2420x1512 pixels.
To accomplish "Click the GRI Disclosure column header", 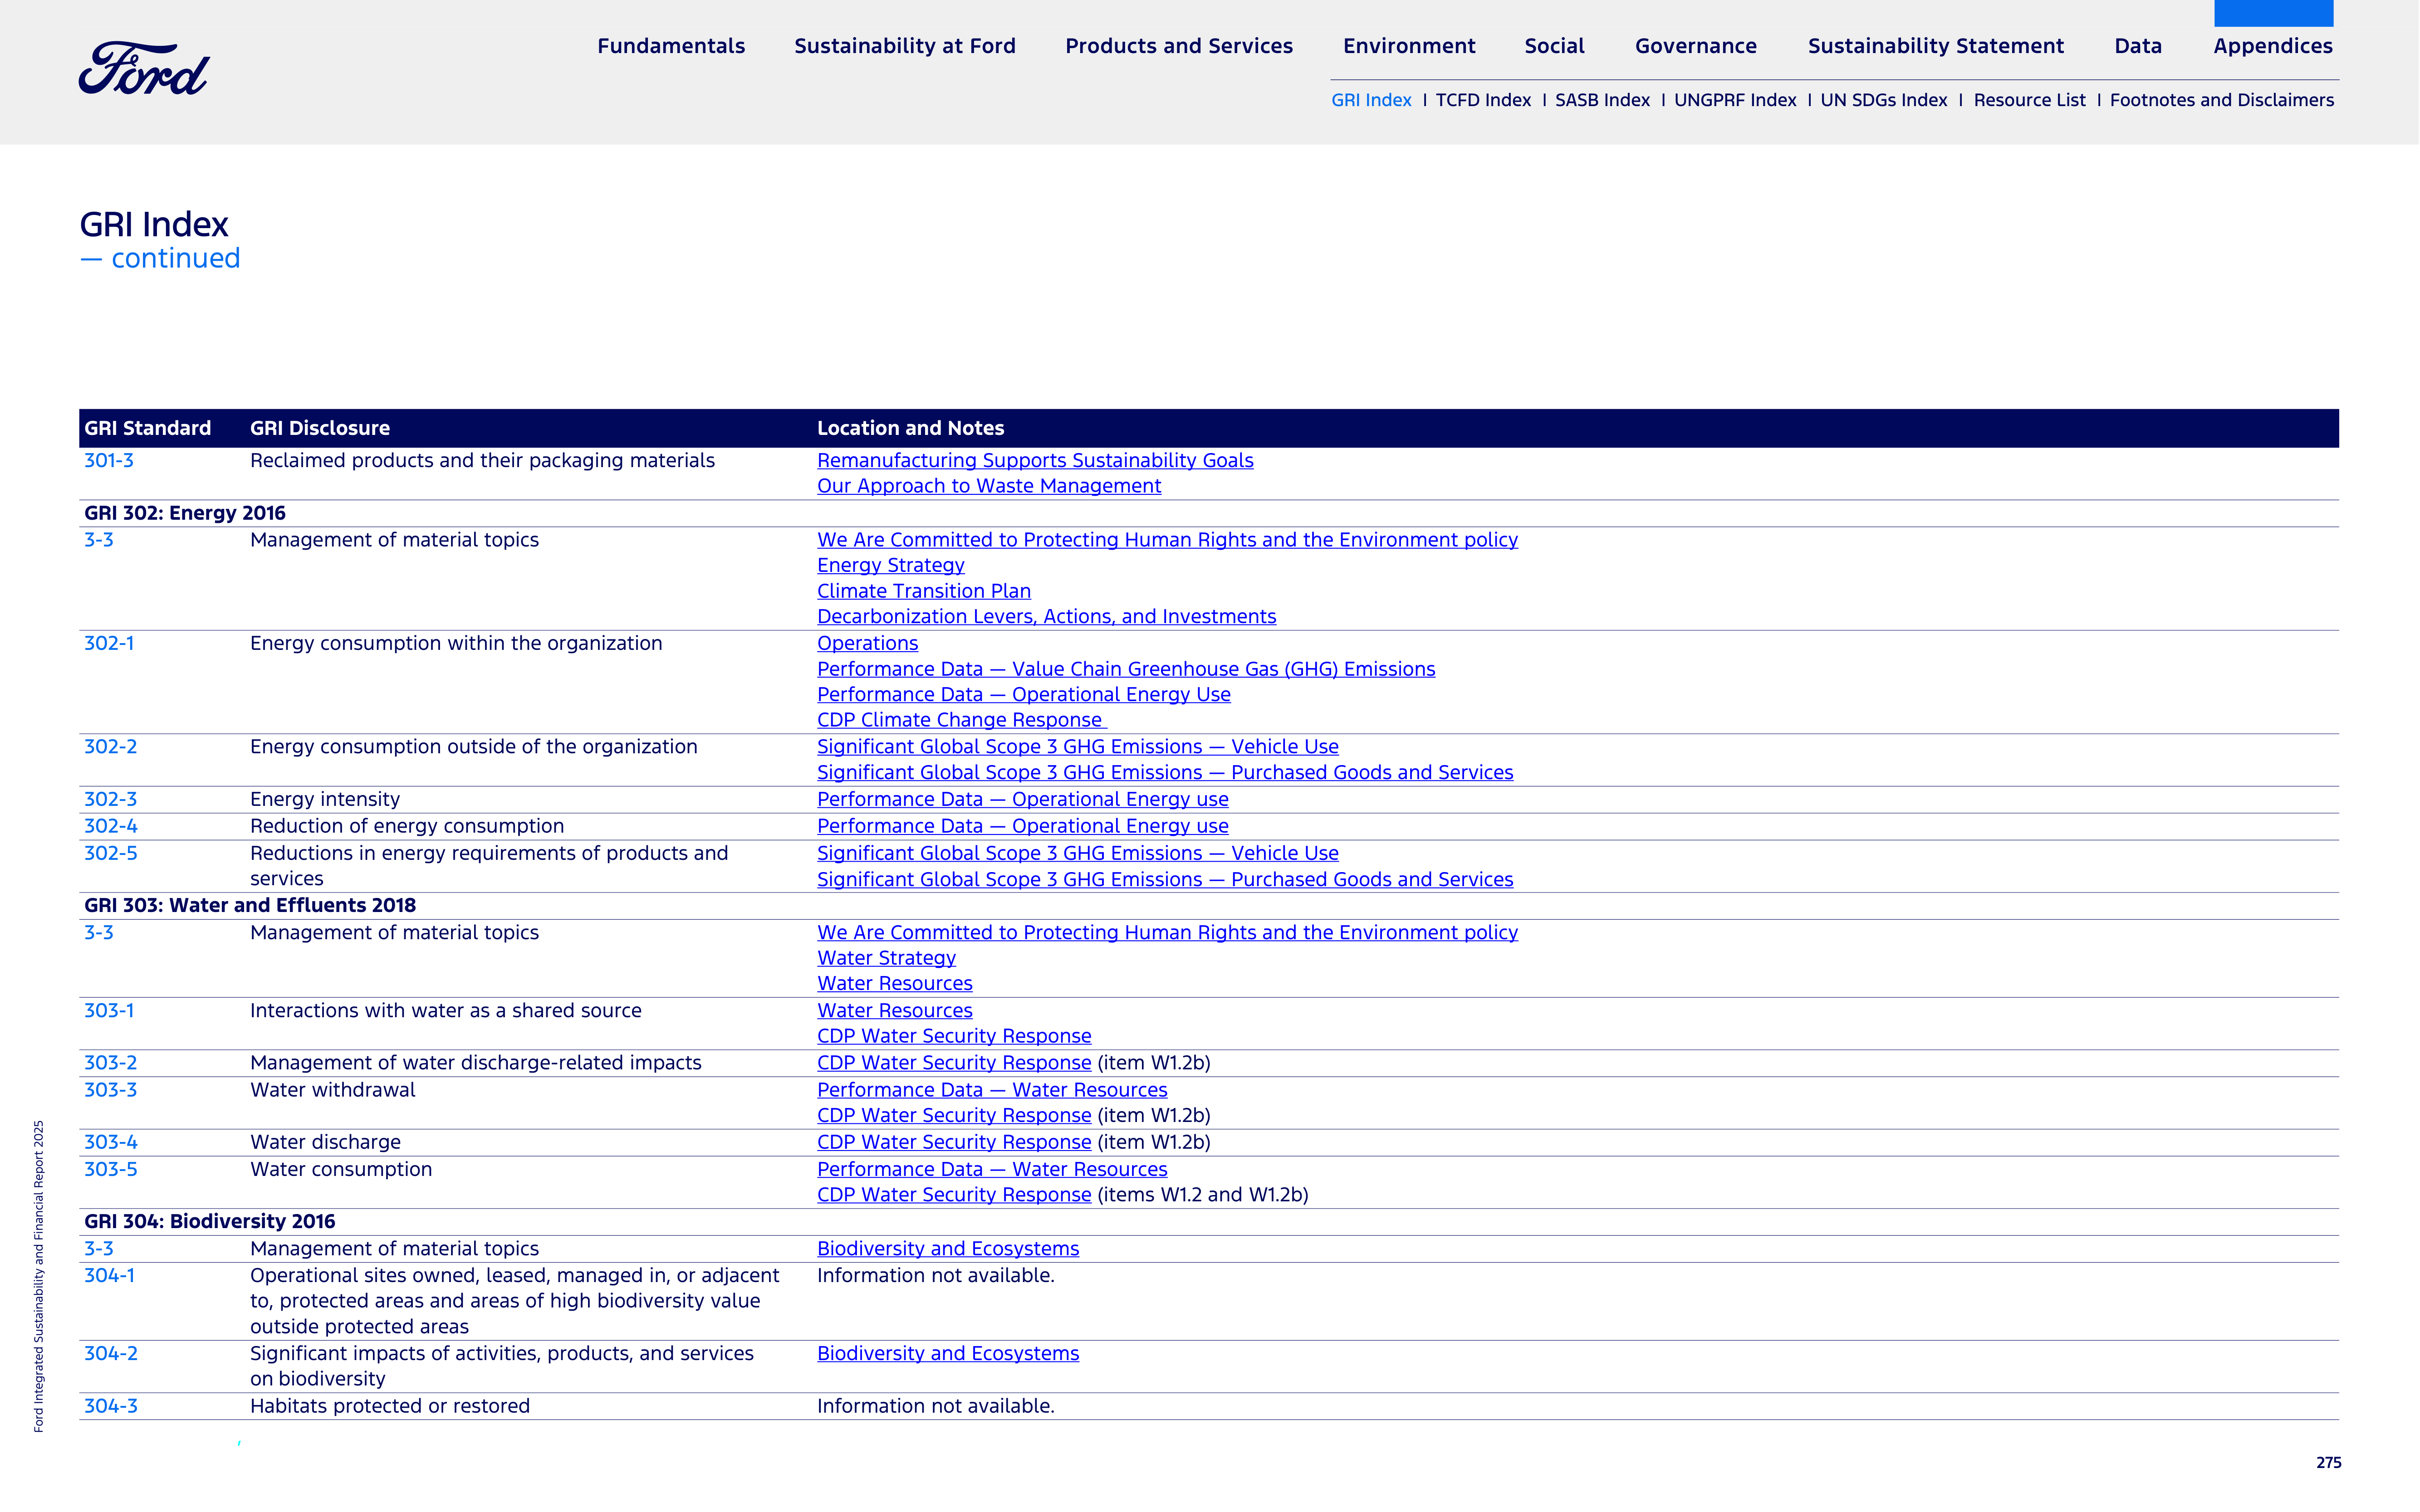I will coord(320,428).
